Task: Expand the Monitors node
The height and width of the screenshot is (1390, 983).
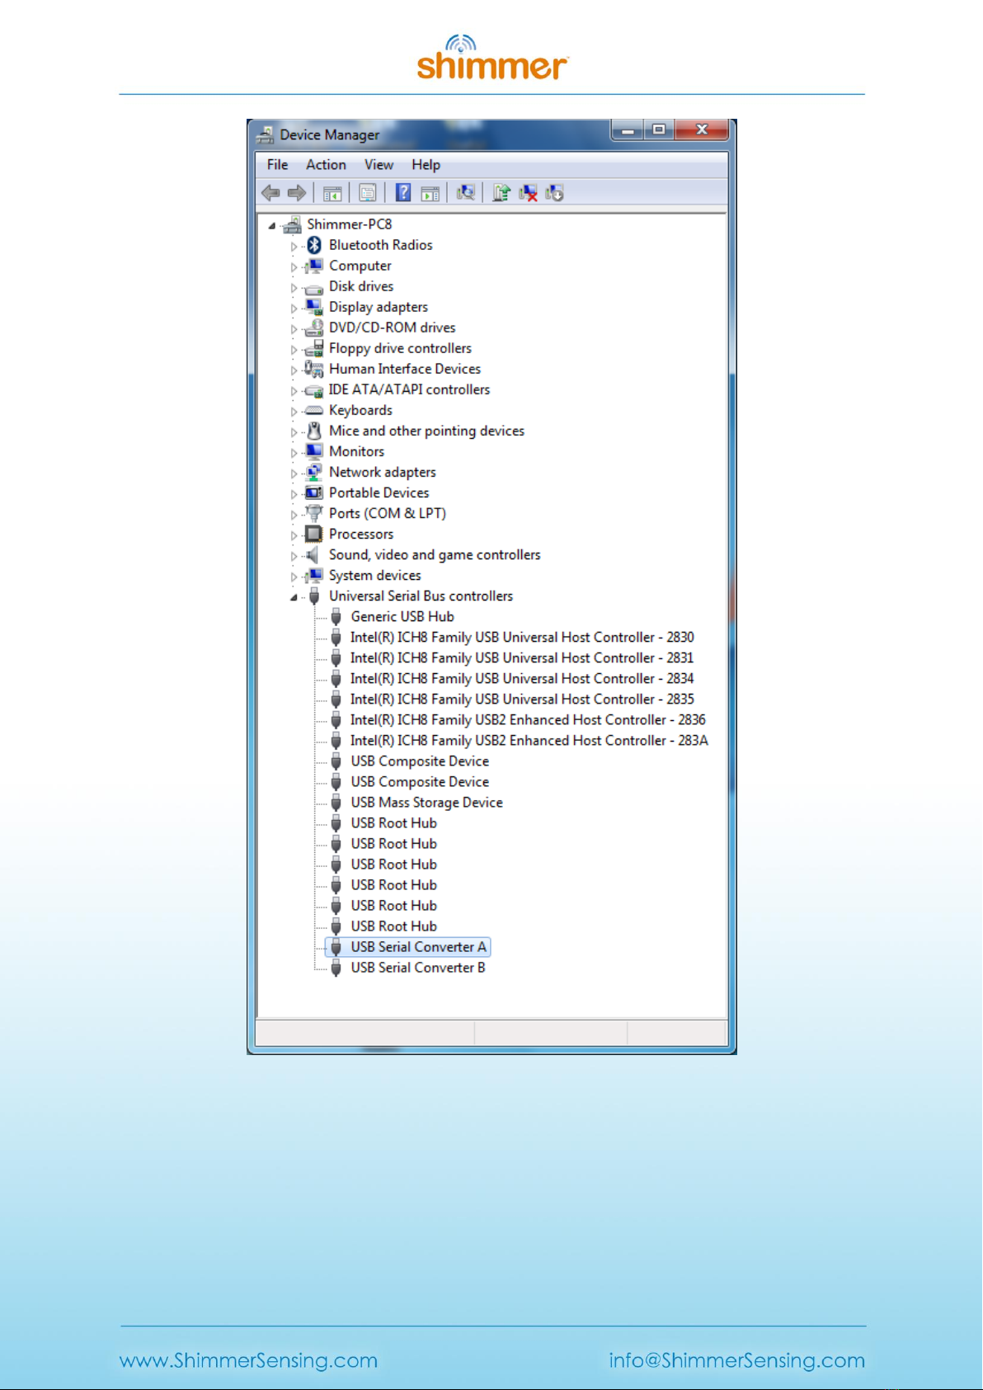Action: tap(294, 452)
